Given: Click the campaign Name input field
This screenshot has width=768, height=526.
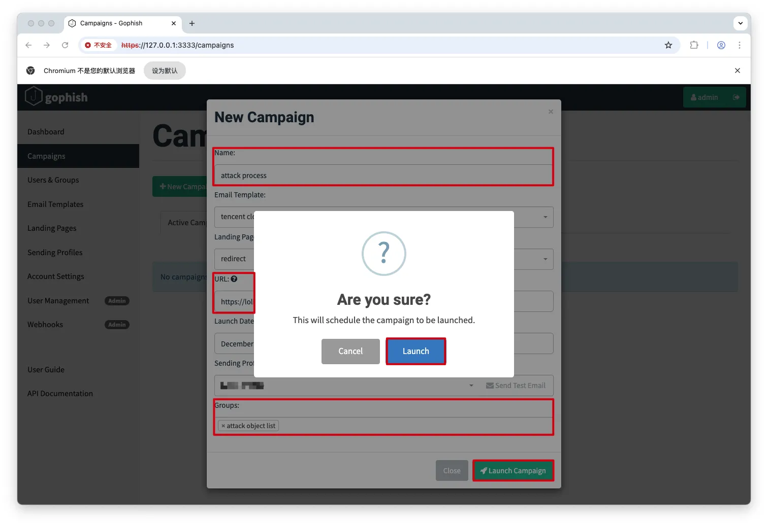Looking at the screenshot, I should [383, 176].
